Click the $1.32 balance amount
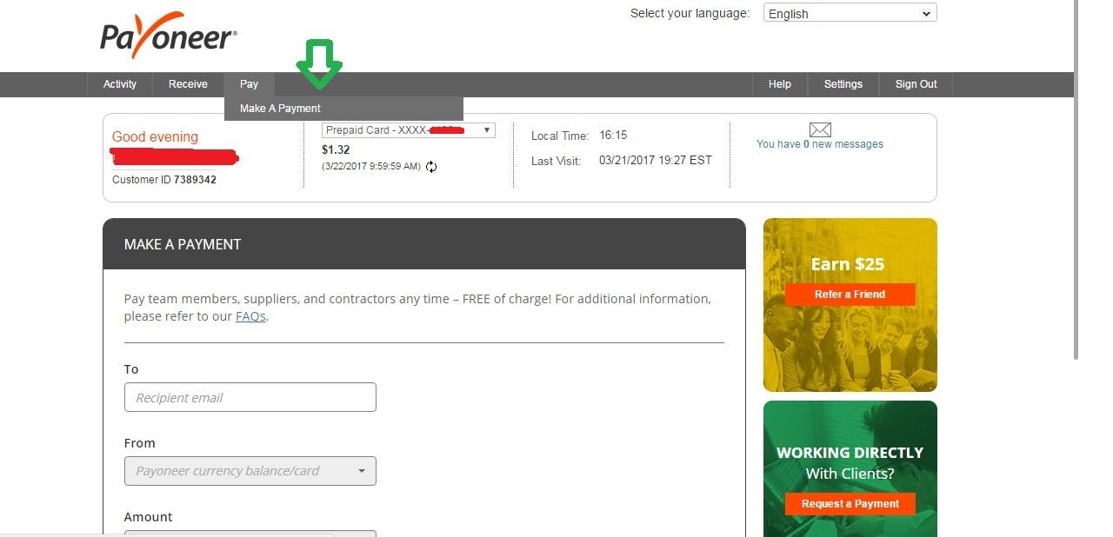The height and width of the screenshot is (537, 1113). (336, 149)
